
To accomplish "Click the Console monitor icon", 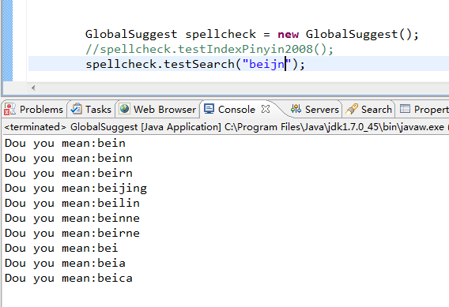I will coord(209,109).
